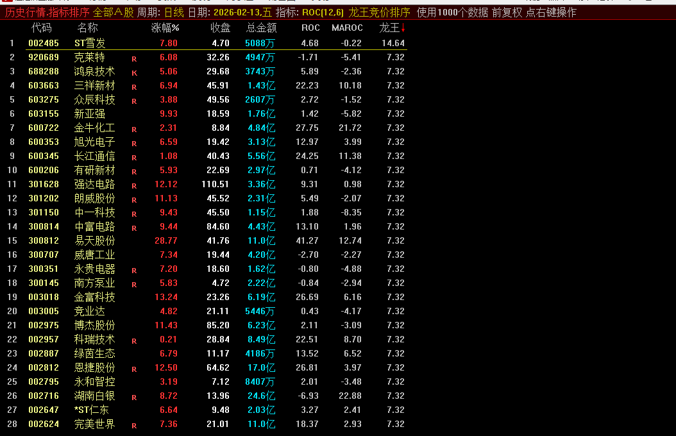Click the R marker beside 众辰科技

pos(134,101)
